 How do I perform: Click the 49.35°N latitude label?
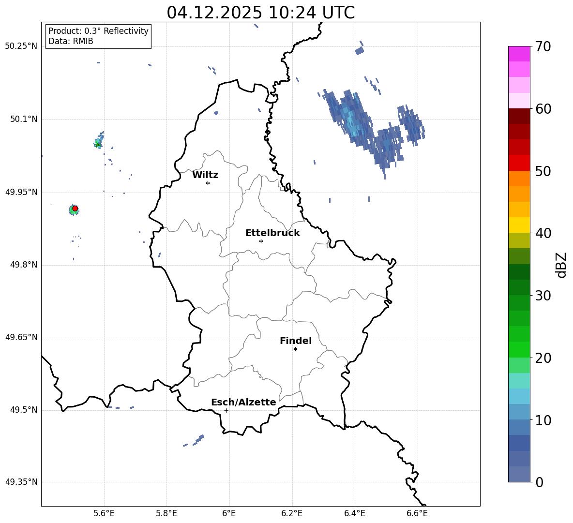coord(21,482)
